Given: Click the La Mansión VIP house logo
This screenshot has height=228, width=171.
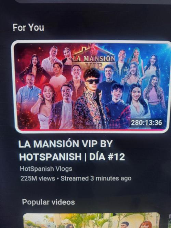Looking at the screenshot, I should pyautogui.click(x=94, y=59).
